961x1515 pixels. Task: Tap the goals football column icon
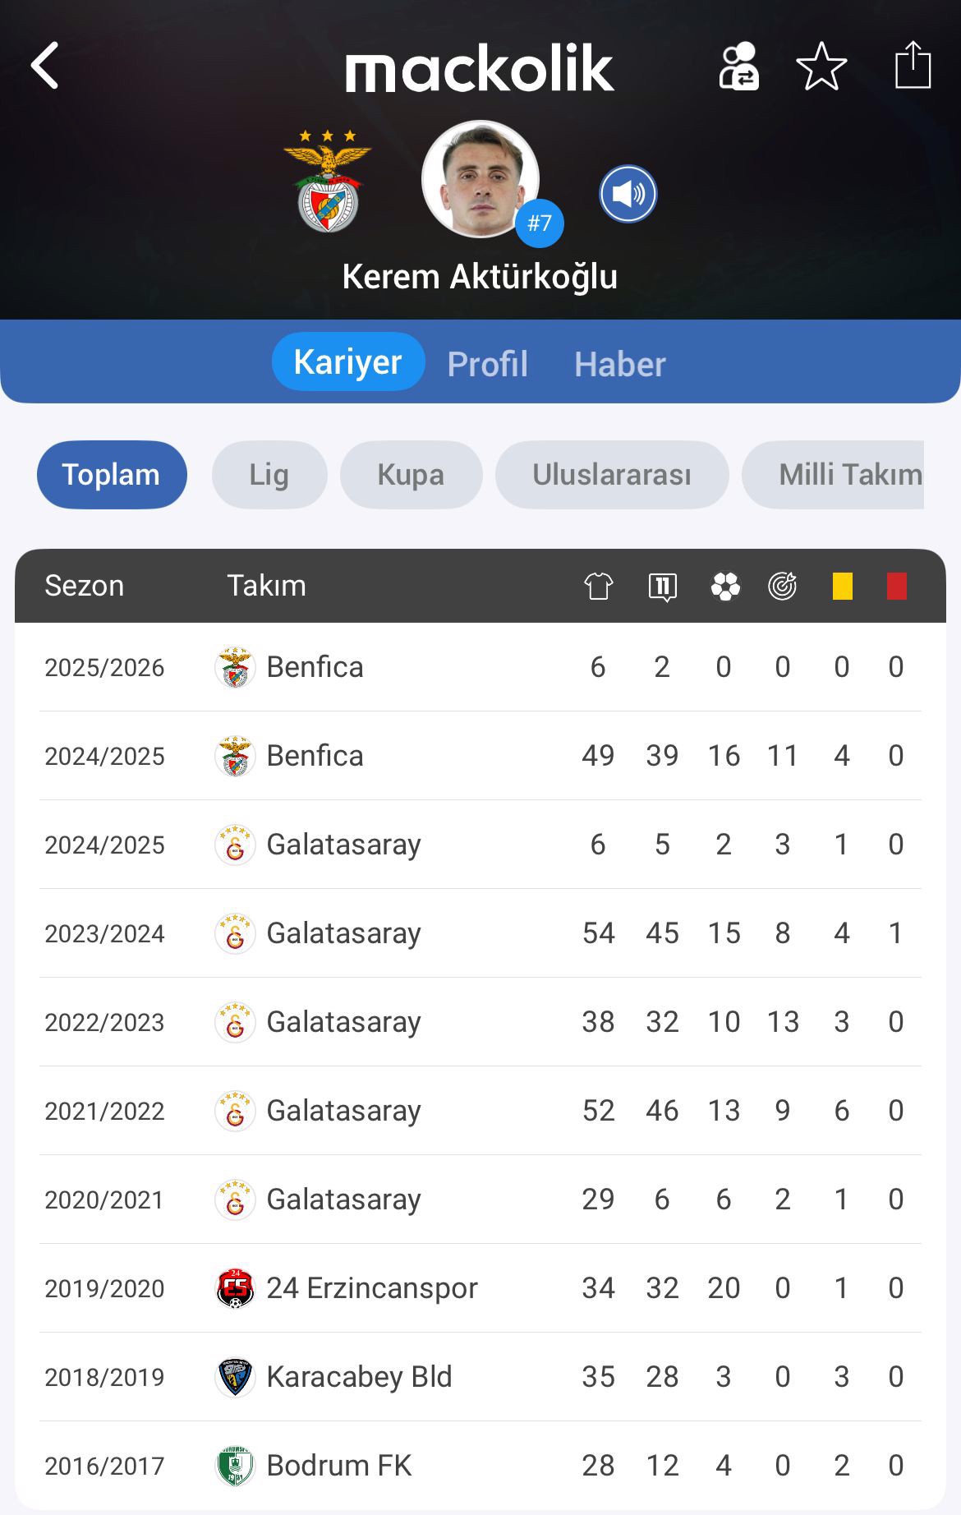coord(724,587)
